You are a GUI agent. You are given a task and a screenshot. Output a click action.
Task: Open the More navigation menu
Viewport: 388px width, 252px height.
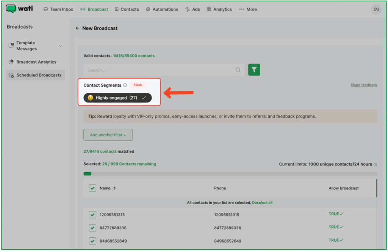[x=248, y=9]
